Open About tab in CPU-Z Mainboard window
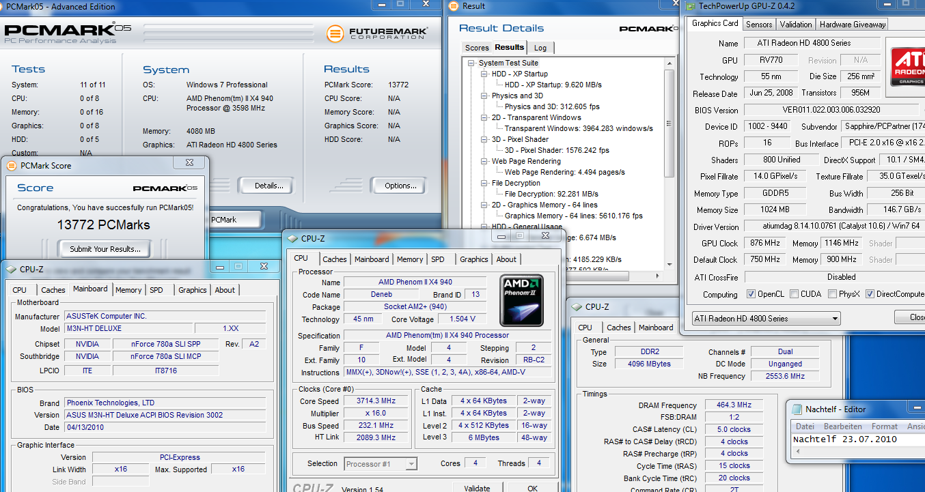 coord(225,290)
